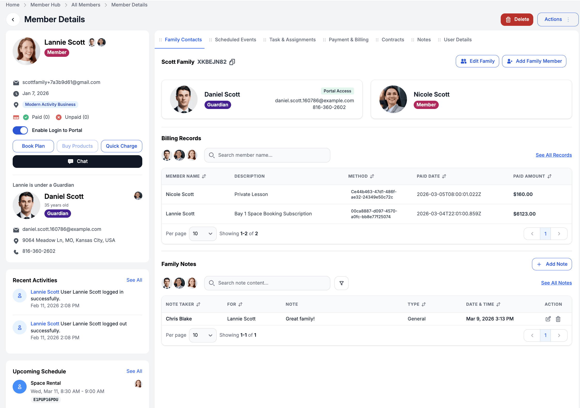Switch to Payment & Billing tab
580x408 pixels.
click(348, 40)
